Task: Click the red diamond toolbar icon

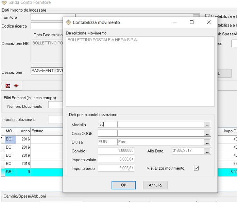Action: (16, 86)
